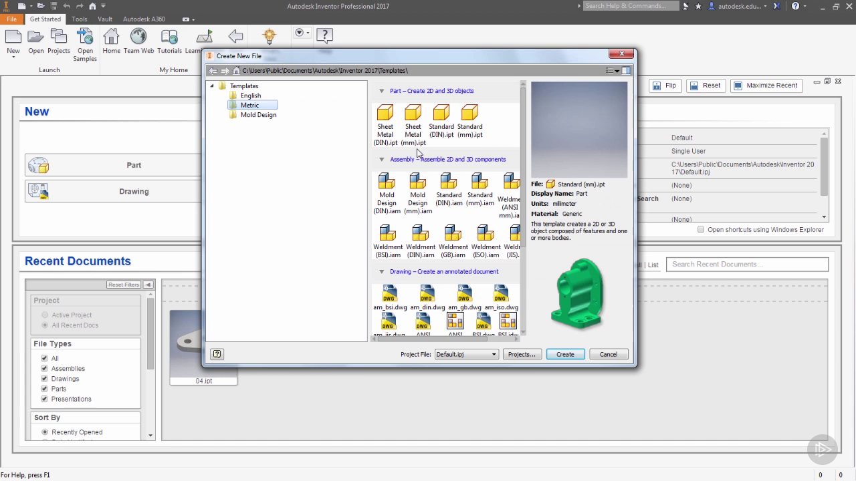Screen dimensions: 856x481
Task: Select the Get Started tab
Action: pyautogui.click(x=45, y=19)
